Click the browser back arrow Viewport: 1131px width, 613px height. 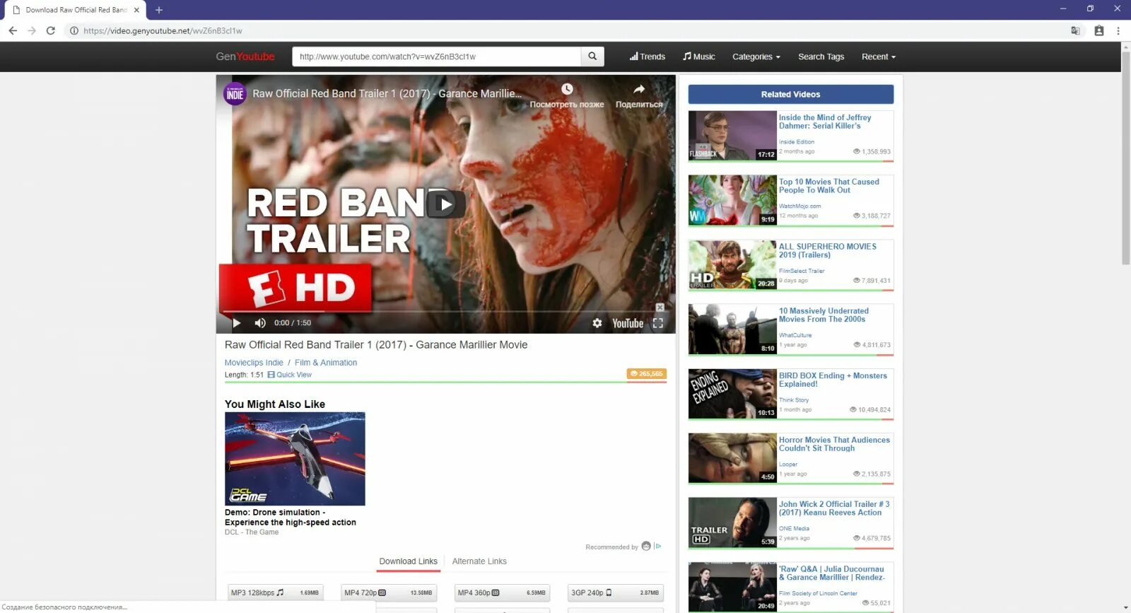[13, 30]
